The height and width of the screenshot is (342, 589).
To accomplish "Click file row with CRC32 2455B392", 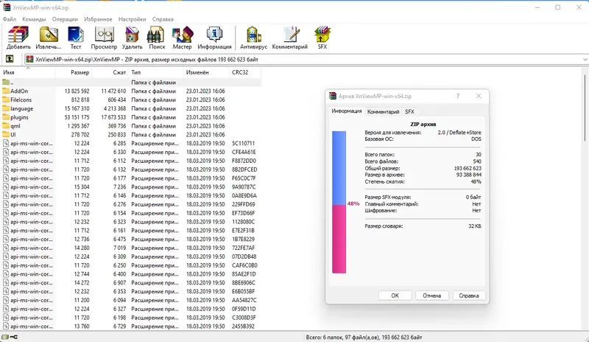I will (x=131, y=327).
